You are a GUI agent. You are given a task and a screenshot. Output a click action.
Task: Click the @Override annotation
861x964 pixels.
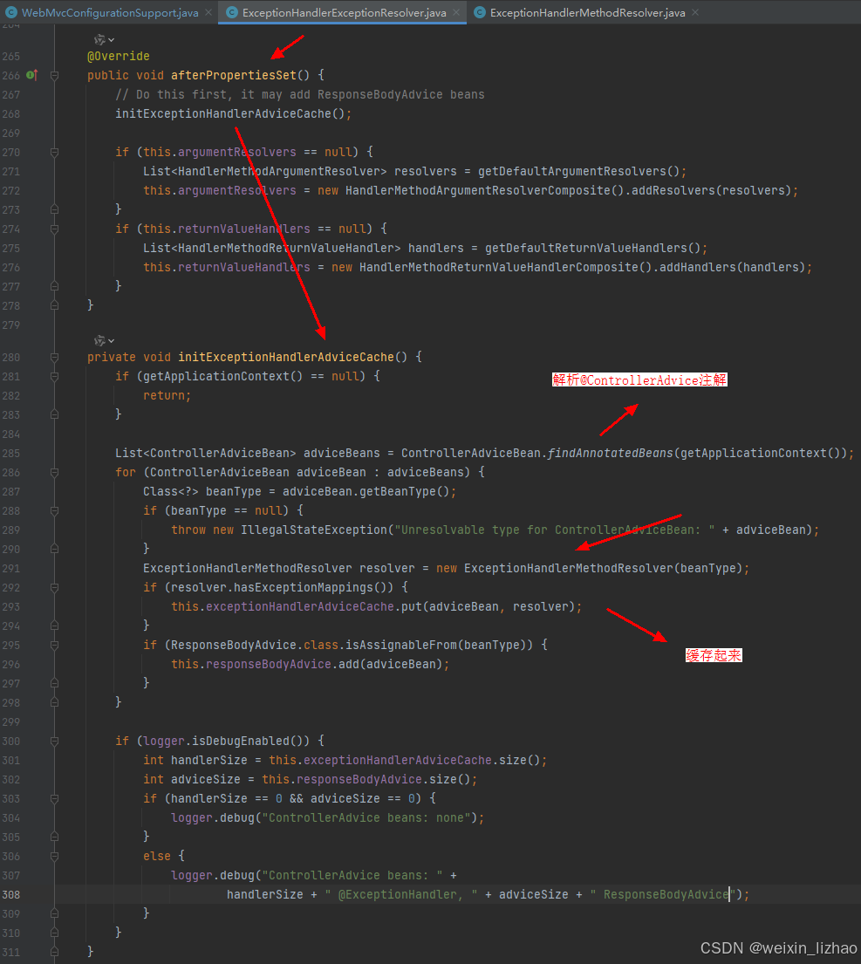tap(118, 56)
